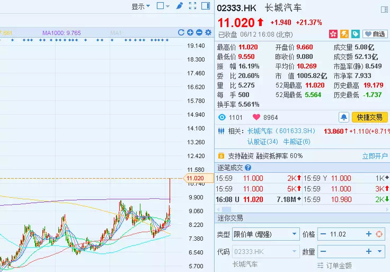Click the 换手率 5.561% value
This screenshot has width=390, height=272.
pos(248,104)
